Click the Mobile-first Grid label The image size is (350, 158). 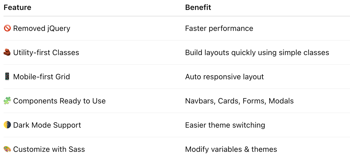coord(41,77)
